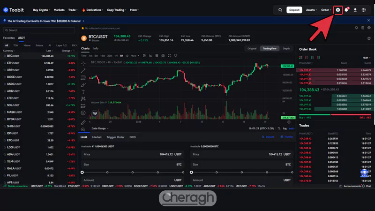The height and width of the screenshot is (211, 375).
Task: Switch to the Market order tab
Action: pyautogui.click(x=97, y=137)
